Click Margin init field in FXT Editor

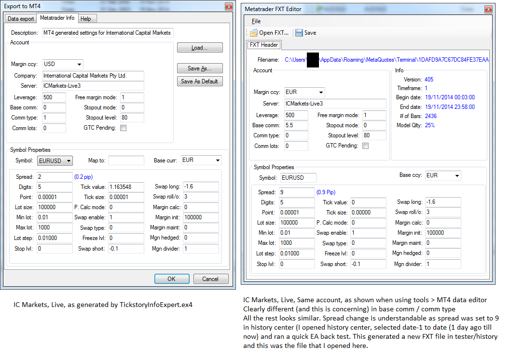pyautogui.click(x=443, y=233)
